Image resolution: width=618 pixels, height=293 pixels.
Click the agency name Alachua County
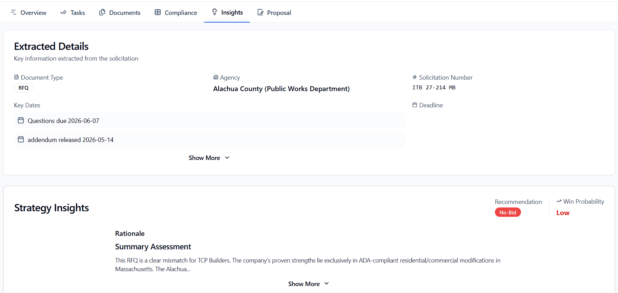pyautogui.click(x=281, y=89)
